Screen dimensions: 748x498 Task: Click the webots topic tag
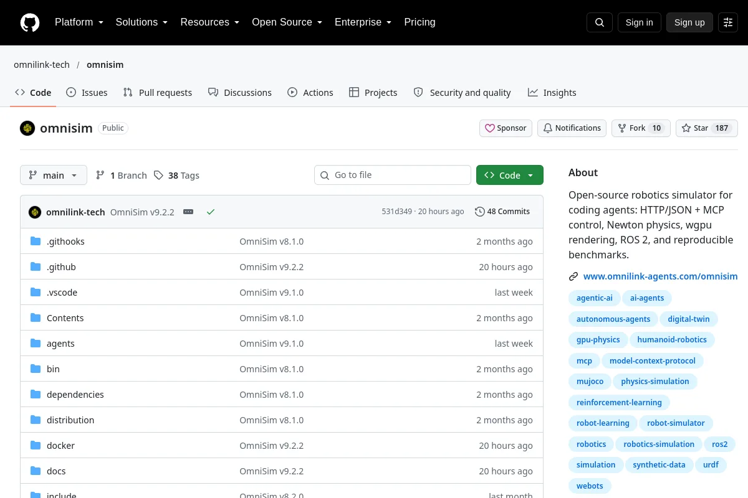pyautogui.click(x=590, y=486)
